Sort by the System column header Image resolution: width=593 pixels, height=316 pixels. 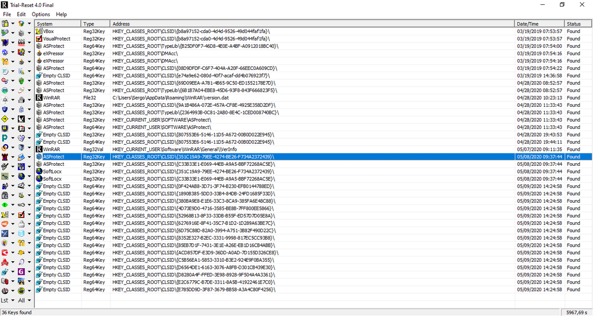(58, 24)
